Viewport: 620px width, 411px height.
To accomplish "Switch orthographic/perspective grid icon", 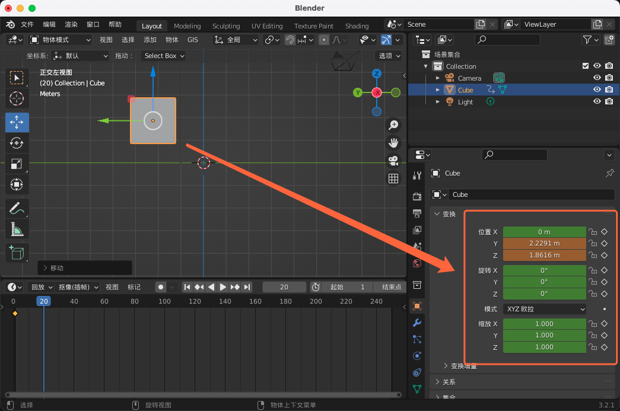I will pyautogui.click(x=393, y=179).
